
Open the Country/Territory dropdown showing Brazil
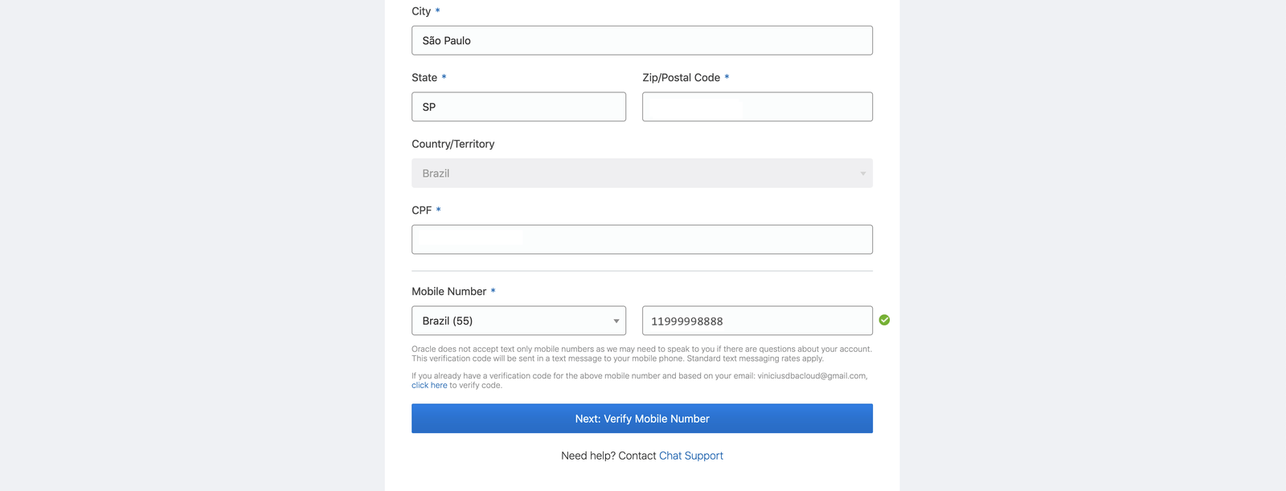pyautogui.click(x=641, y=174)
